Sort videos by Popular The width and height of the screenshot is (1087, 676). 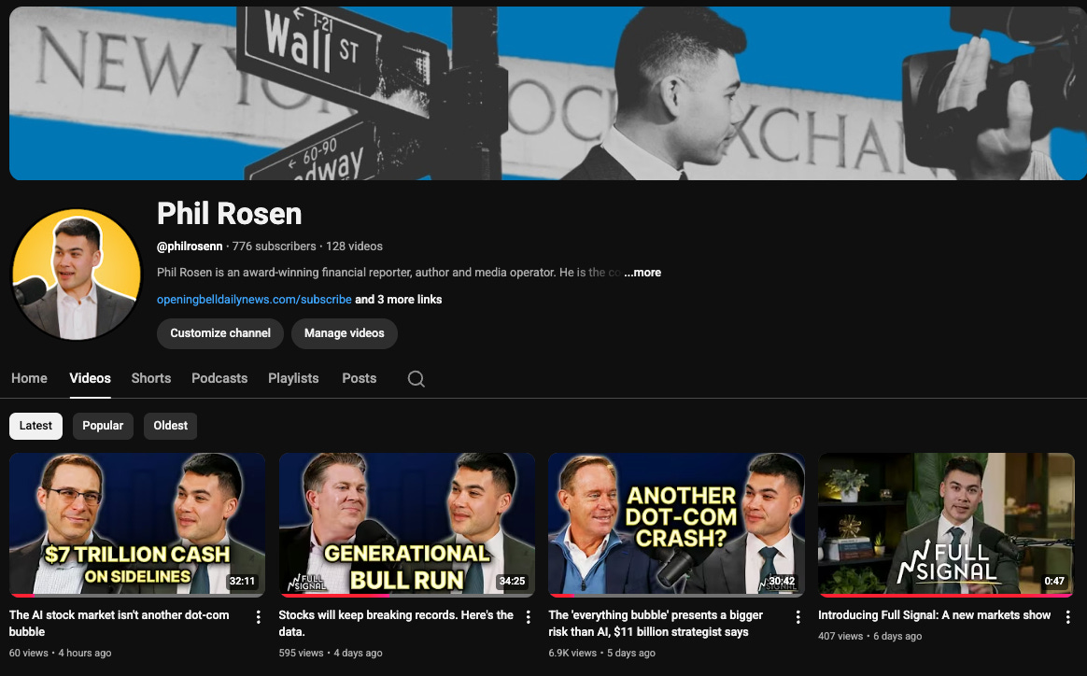click(x=103, y=426)
